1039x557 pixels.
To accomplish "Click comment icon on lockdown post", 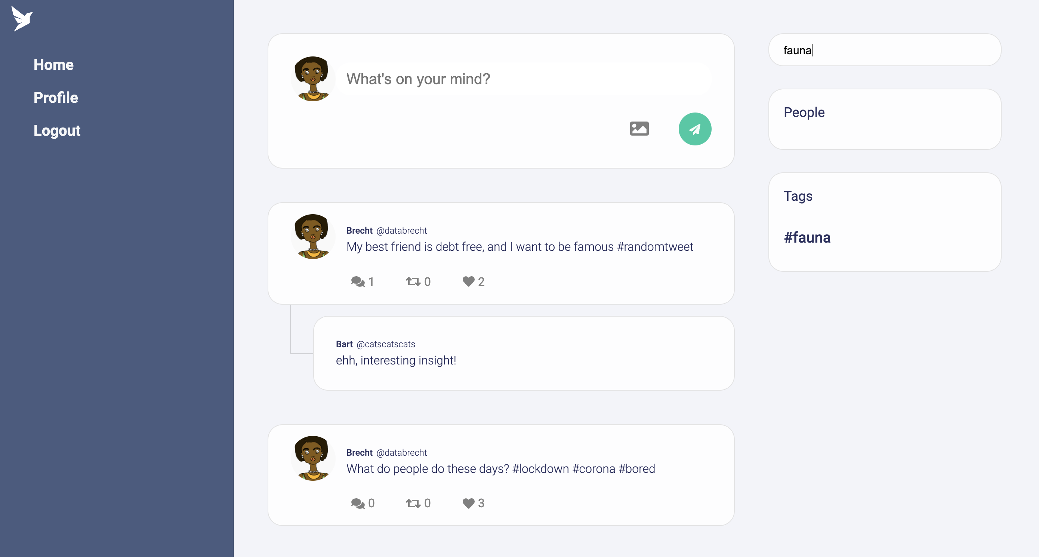I will pyautogui.click(x=357, y=503).
